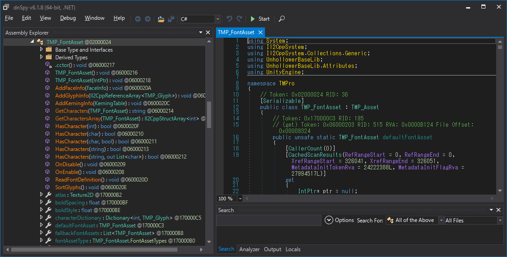This screenshot has height=257, width=507.
Task: Open the C# language dropdown
Action: click(x=200, y=19)
